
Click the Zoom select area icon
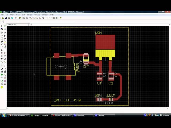(43, 18)
